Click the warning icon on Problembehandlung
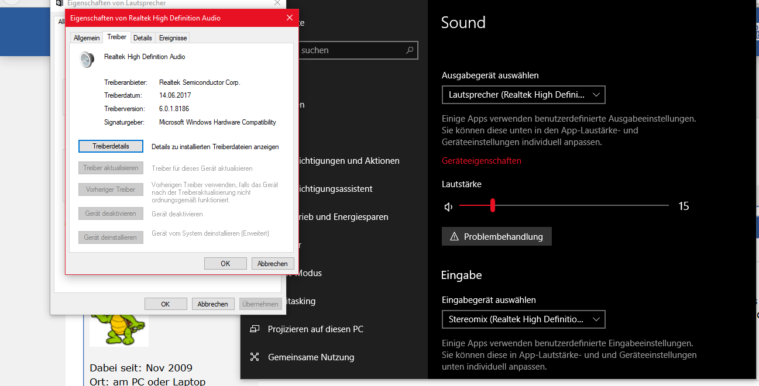This screenshot has width=759, height=386. [454, 237]
